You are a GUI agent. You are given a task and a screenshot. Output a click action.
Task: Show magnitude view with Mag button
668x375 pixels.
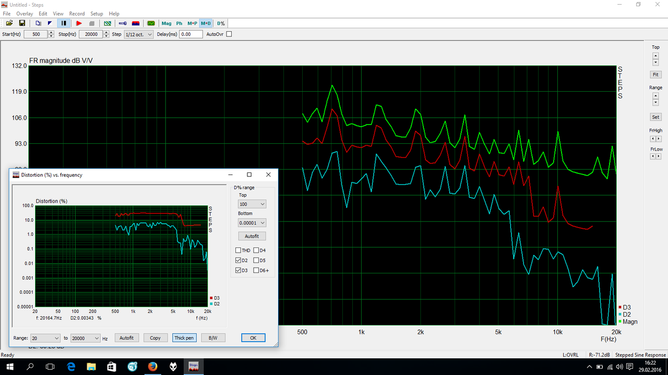click(166, 23)
